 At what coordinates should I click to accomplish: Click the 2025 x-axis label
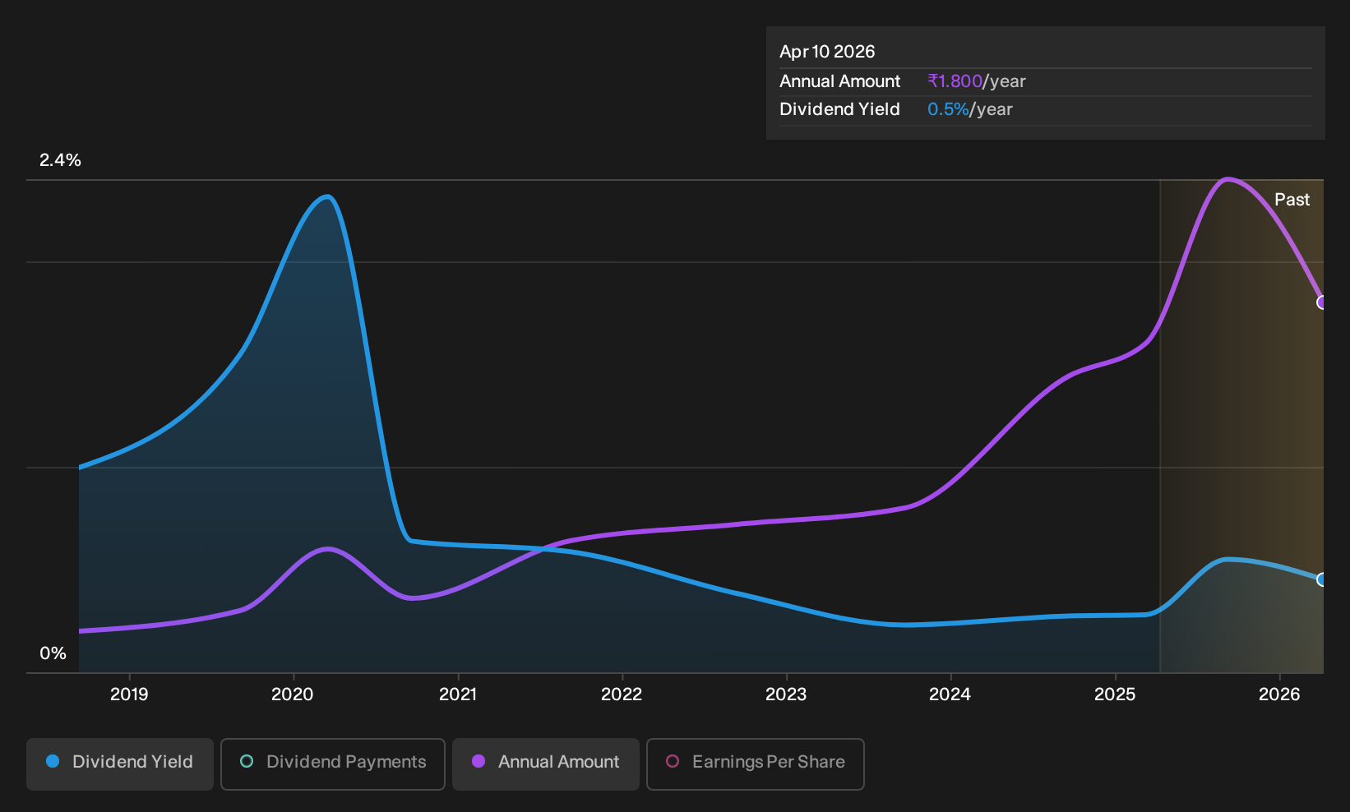1115,694
